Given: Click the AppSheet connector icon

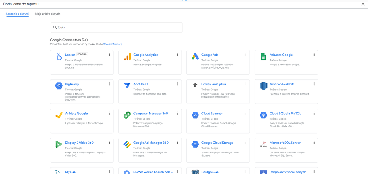Looking at the screenshot, I should (127, 86).
